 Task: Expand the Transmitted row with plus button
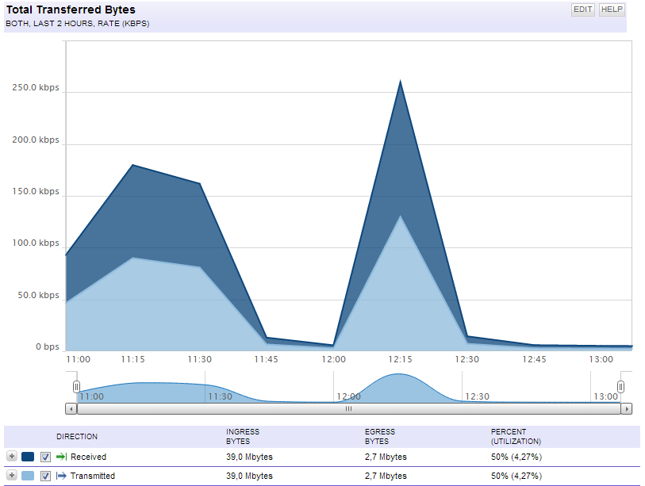pyautogui.click(x=12, y=476)
